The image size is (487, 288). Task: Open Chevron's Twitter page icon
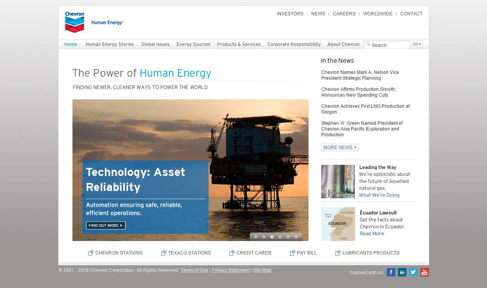(x=413, y=272)
